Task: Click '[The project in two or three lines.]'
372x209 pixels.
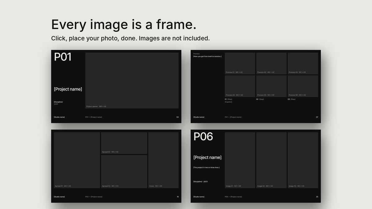Action: (206, 168)
